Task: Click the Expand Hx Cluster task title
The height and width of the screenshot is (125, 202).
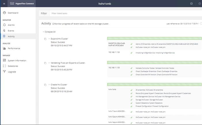Action: [59, 39]
